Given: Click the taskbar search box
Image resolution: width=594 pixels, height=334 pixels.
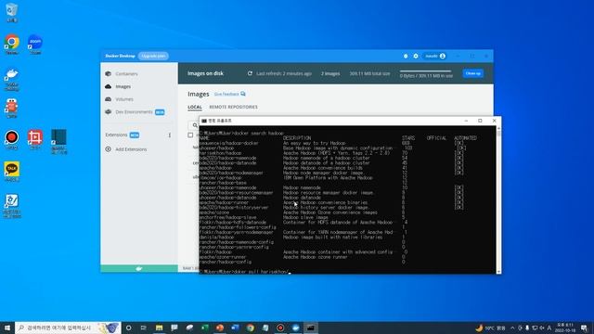Looking at the screenshot, I should click(x=68, y=328).
